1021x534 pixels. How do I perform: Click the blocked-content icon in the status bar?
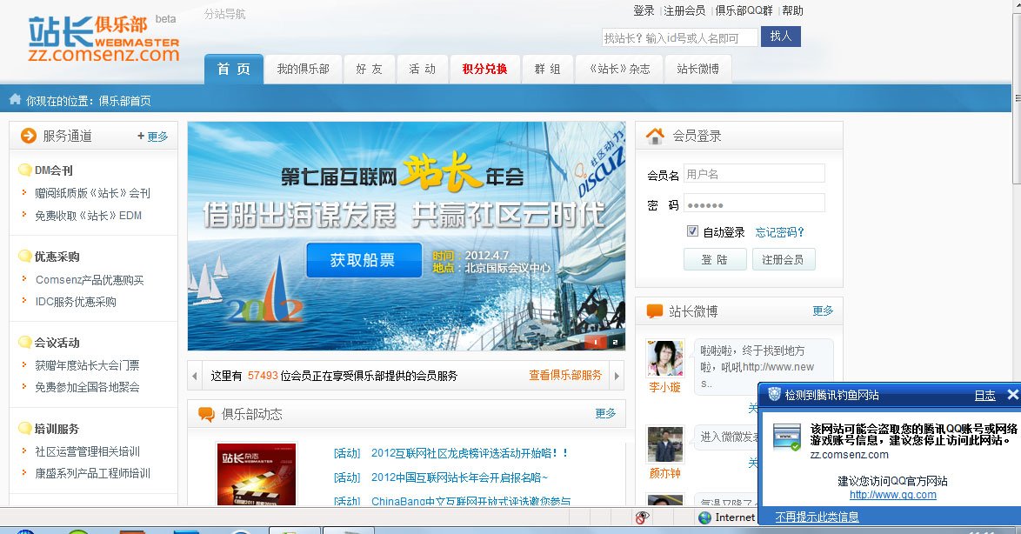click(642, 517)
